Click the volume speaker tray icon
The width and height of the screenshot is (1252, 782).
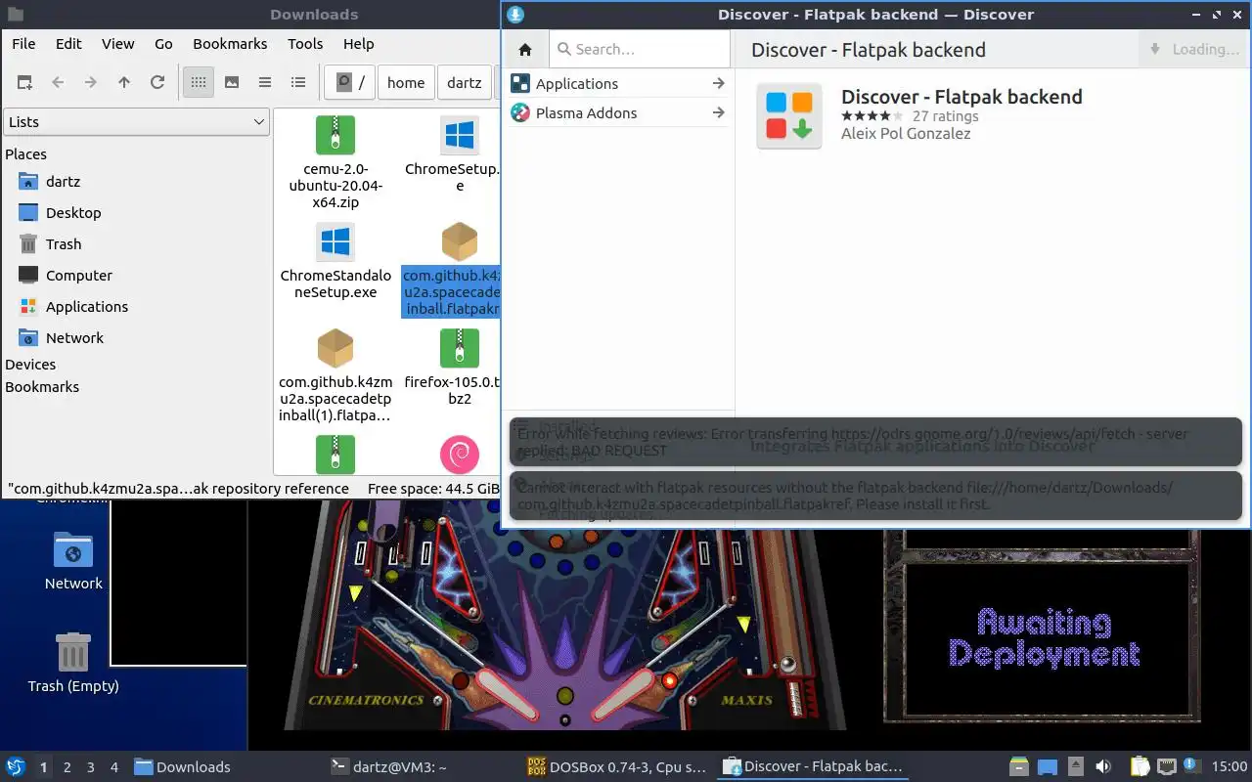[1103, 767]
